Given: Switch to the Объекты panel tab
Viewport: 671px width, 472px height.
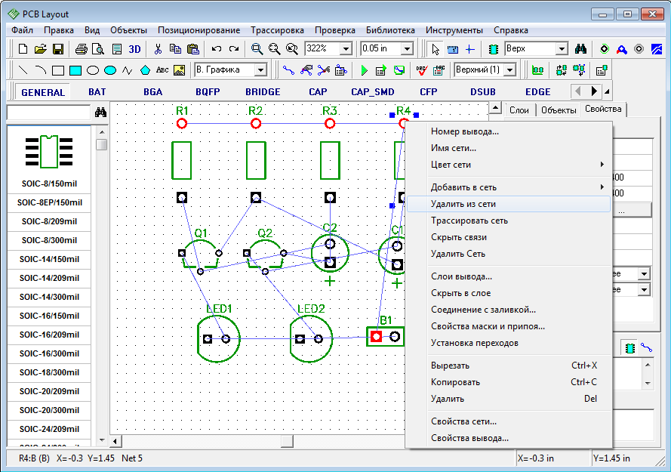Looking at the screenshot, I should [559, 110].
